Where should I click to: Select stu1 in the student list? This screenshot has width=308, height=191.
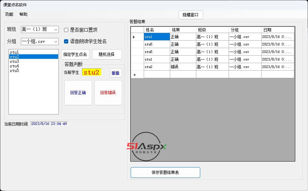(x=34, y=52)
